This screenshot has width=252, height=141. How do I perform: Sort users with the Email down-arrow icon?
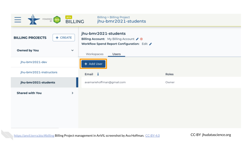tap(98, 74)
